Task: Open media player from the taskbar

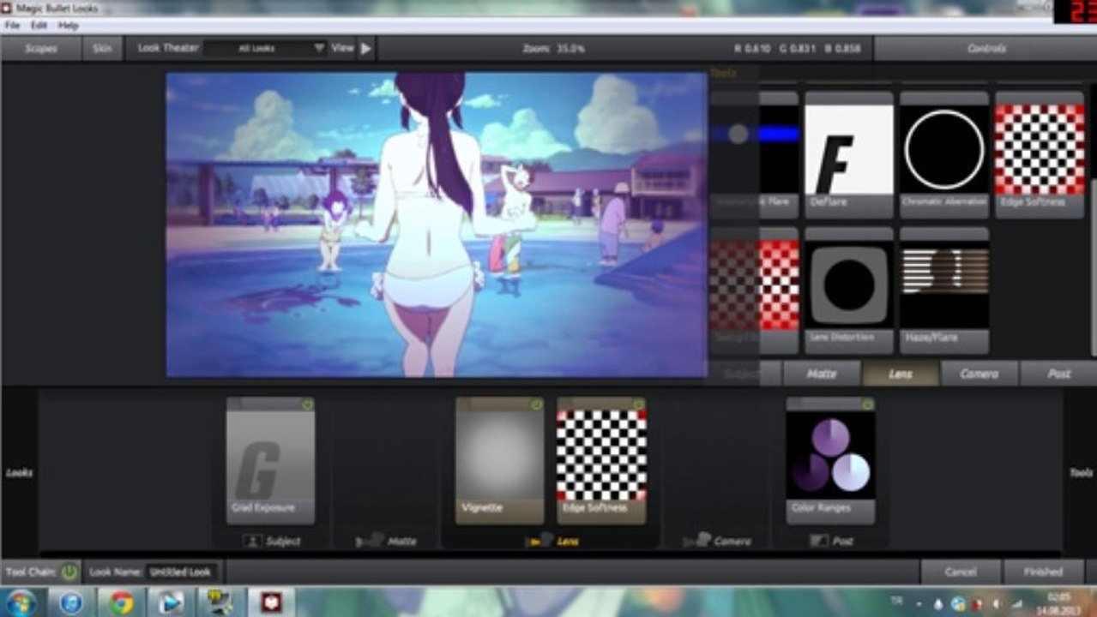Action: pyautogui.click(x=171, y=602)
